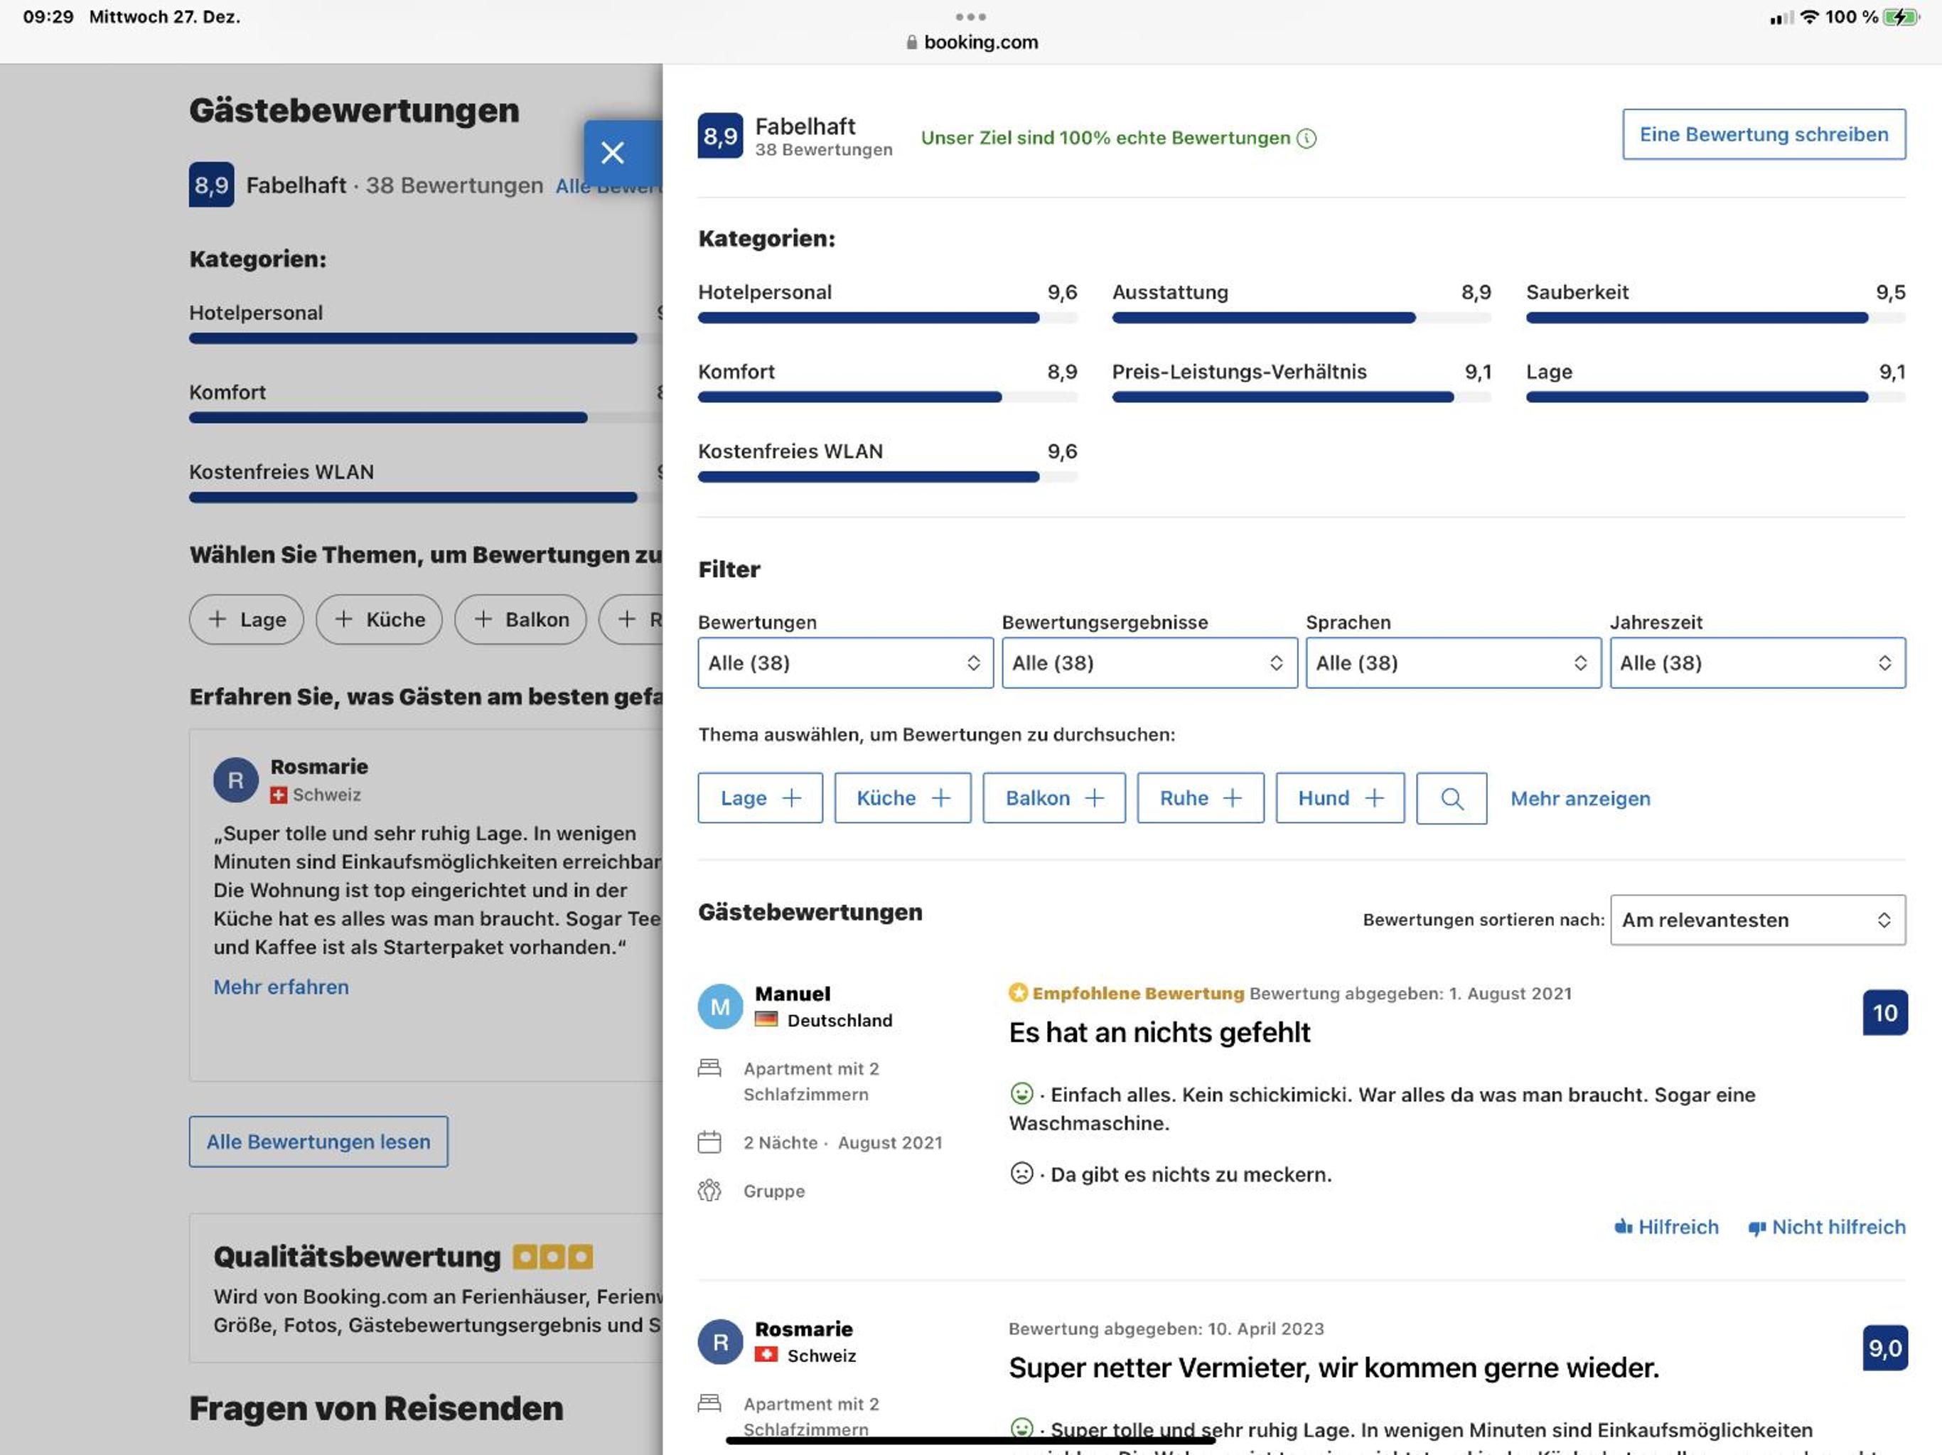Open the Bewertungen filter dropdown
1942x1455 pixels.
(x=845, y=663)
